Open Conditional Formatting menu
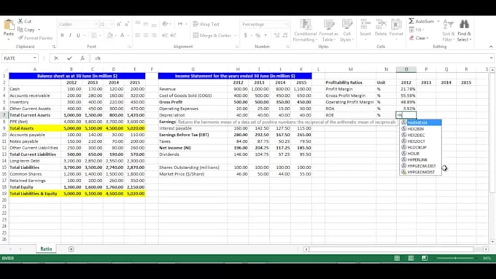Image resolution: width=496 pixels, height=279 pixels. point(305,31)
